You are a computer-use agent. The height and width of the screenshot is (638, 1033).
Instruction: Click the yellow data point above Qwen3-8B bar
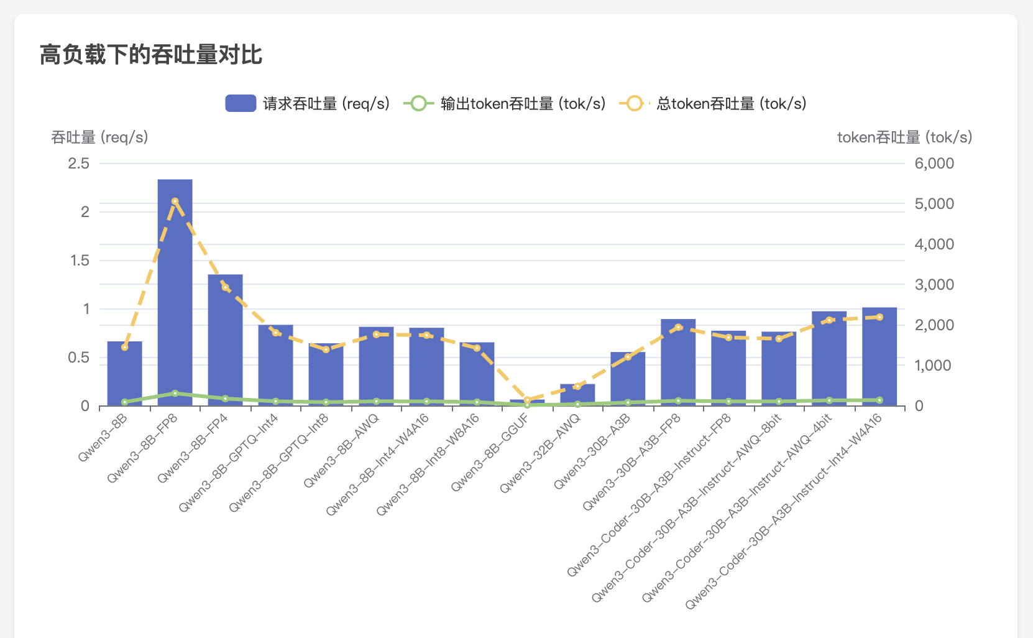(124, 347)
